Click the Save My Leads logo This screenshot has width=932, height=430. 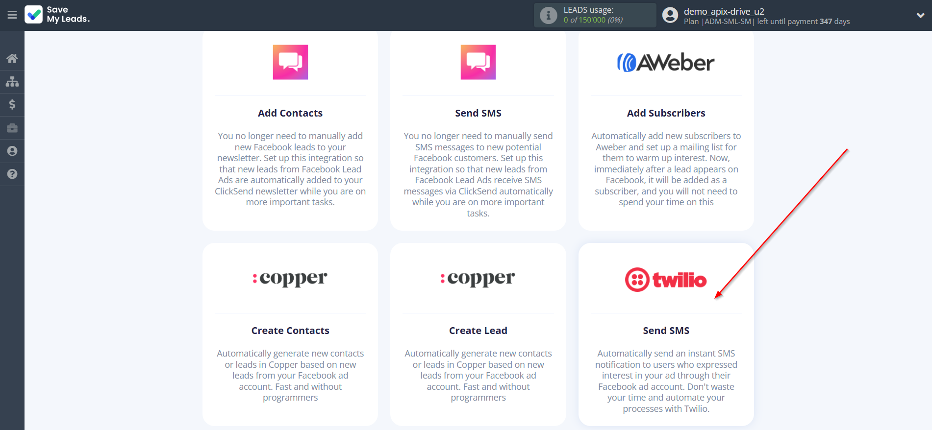point(57,15)
